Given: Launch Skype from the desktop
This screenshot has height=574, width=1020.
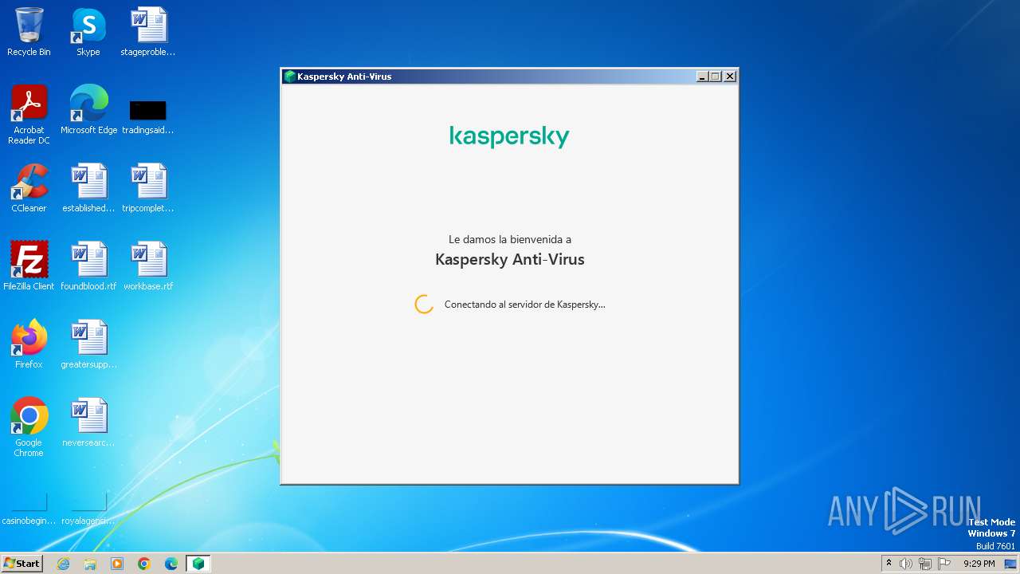Looking at the screenshot, I should [x=88, y=32].
